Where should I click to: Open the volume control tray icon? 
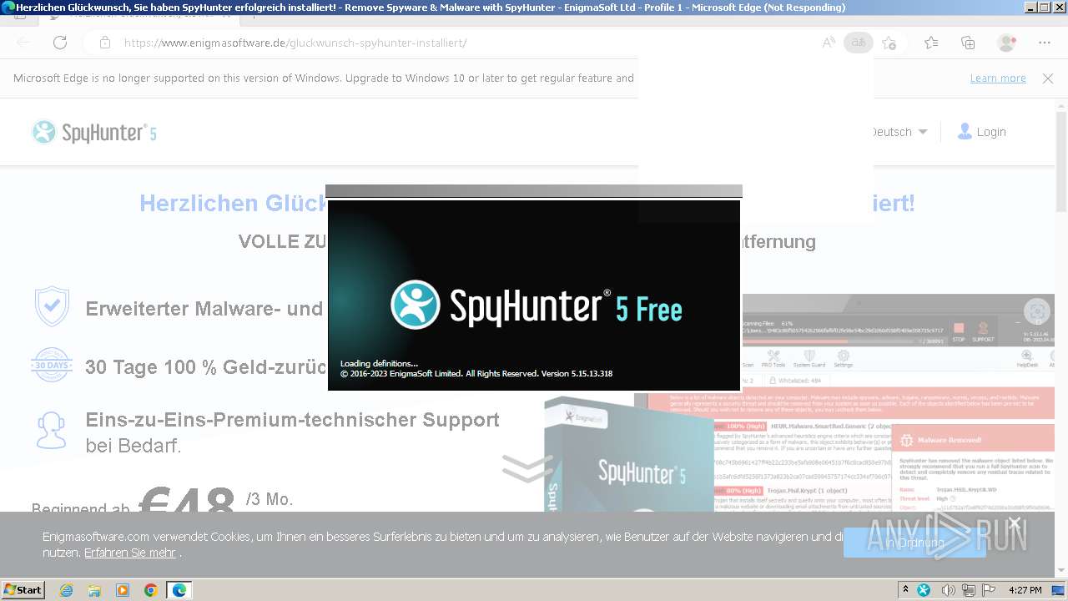click(x=948, y=590)
